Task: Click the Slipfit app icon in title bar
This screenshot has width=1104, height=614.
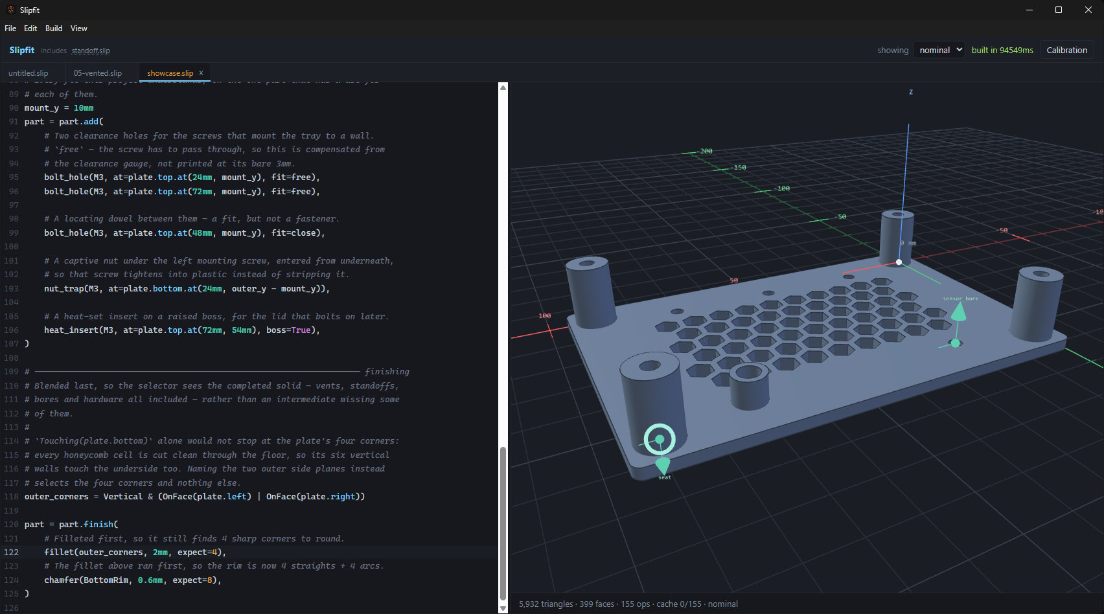Action: [x=10, y=10]
